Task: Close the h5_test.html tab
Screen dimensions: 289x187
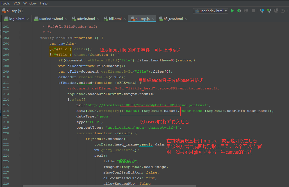Action: click(186, 19)
